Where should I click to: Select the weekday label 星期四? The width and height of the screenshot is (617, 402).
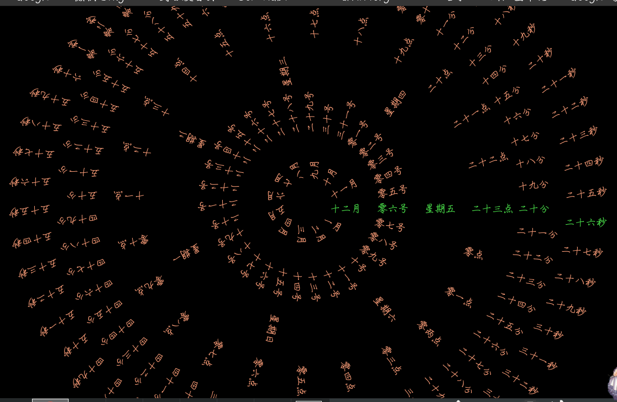point(395,104)
